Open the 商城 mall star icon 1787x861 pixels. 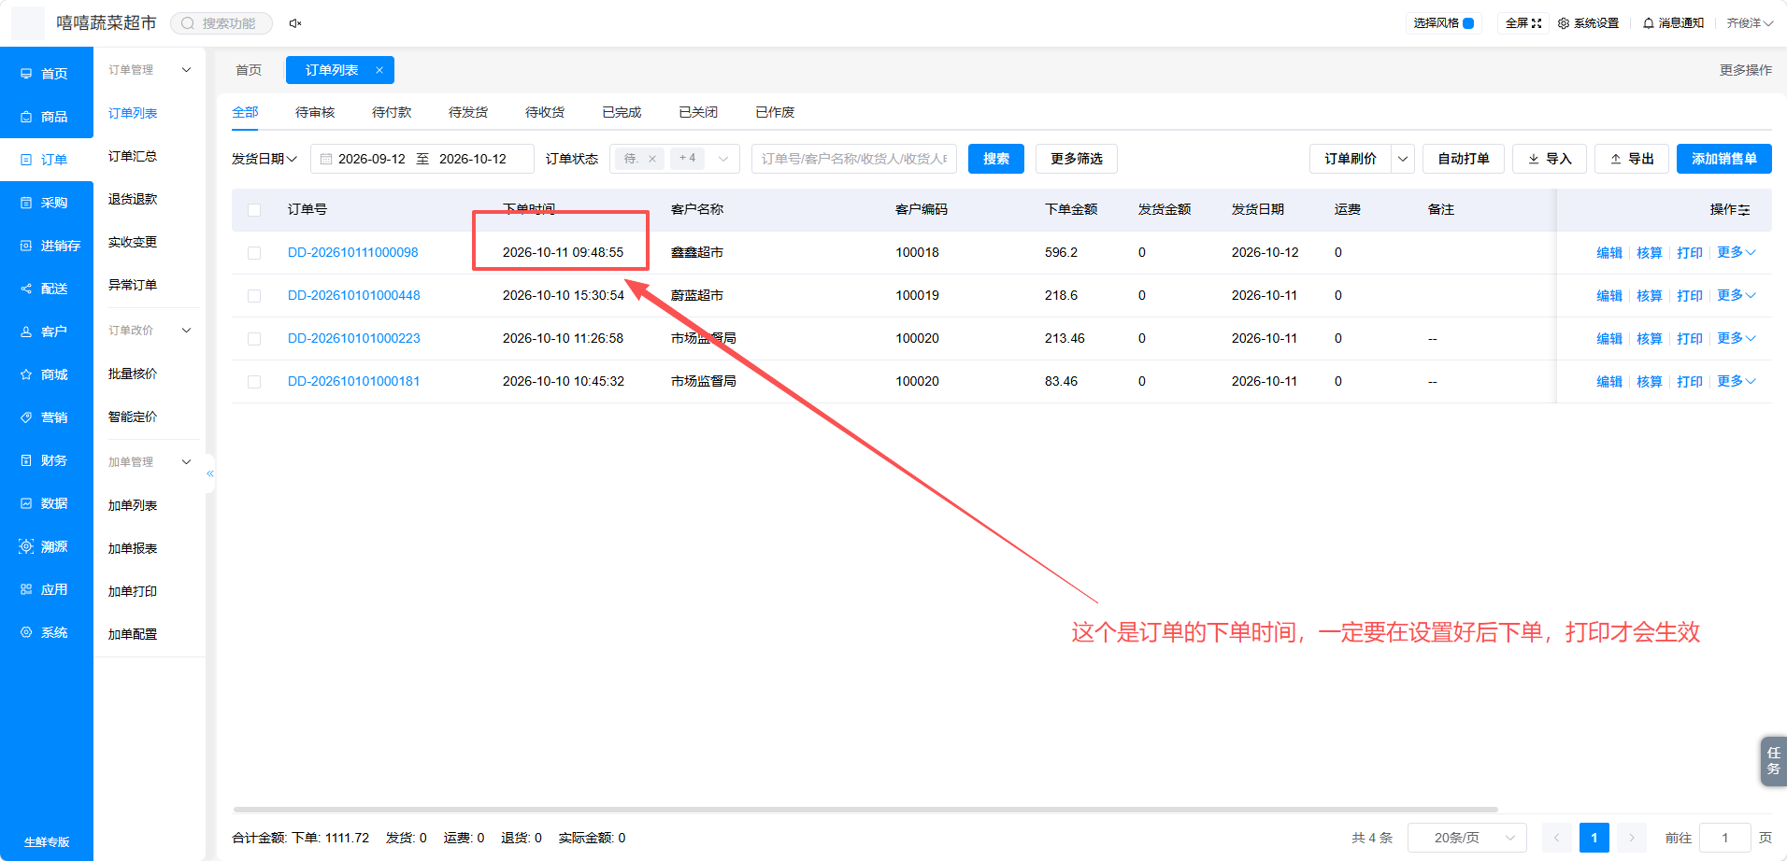click(26, 374)
